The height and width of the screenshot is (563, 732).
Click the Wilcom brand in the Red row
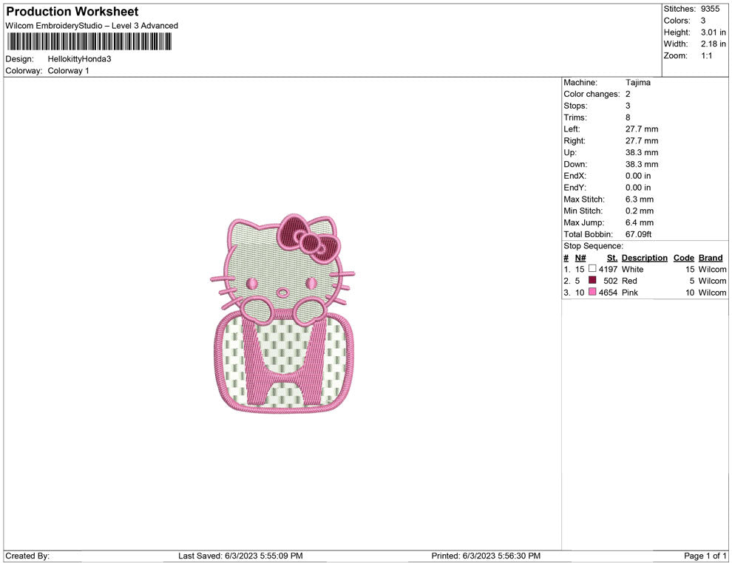click(x=712, y=281)
